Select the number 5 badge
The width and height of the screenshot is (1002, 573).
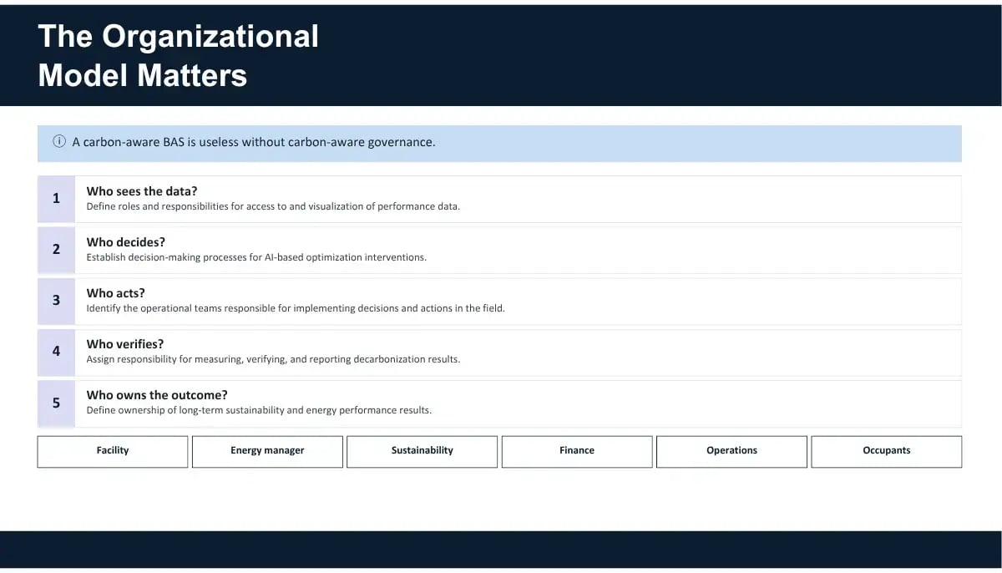click(x=56, y=403)
